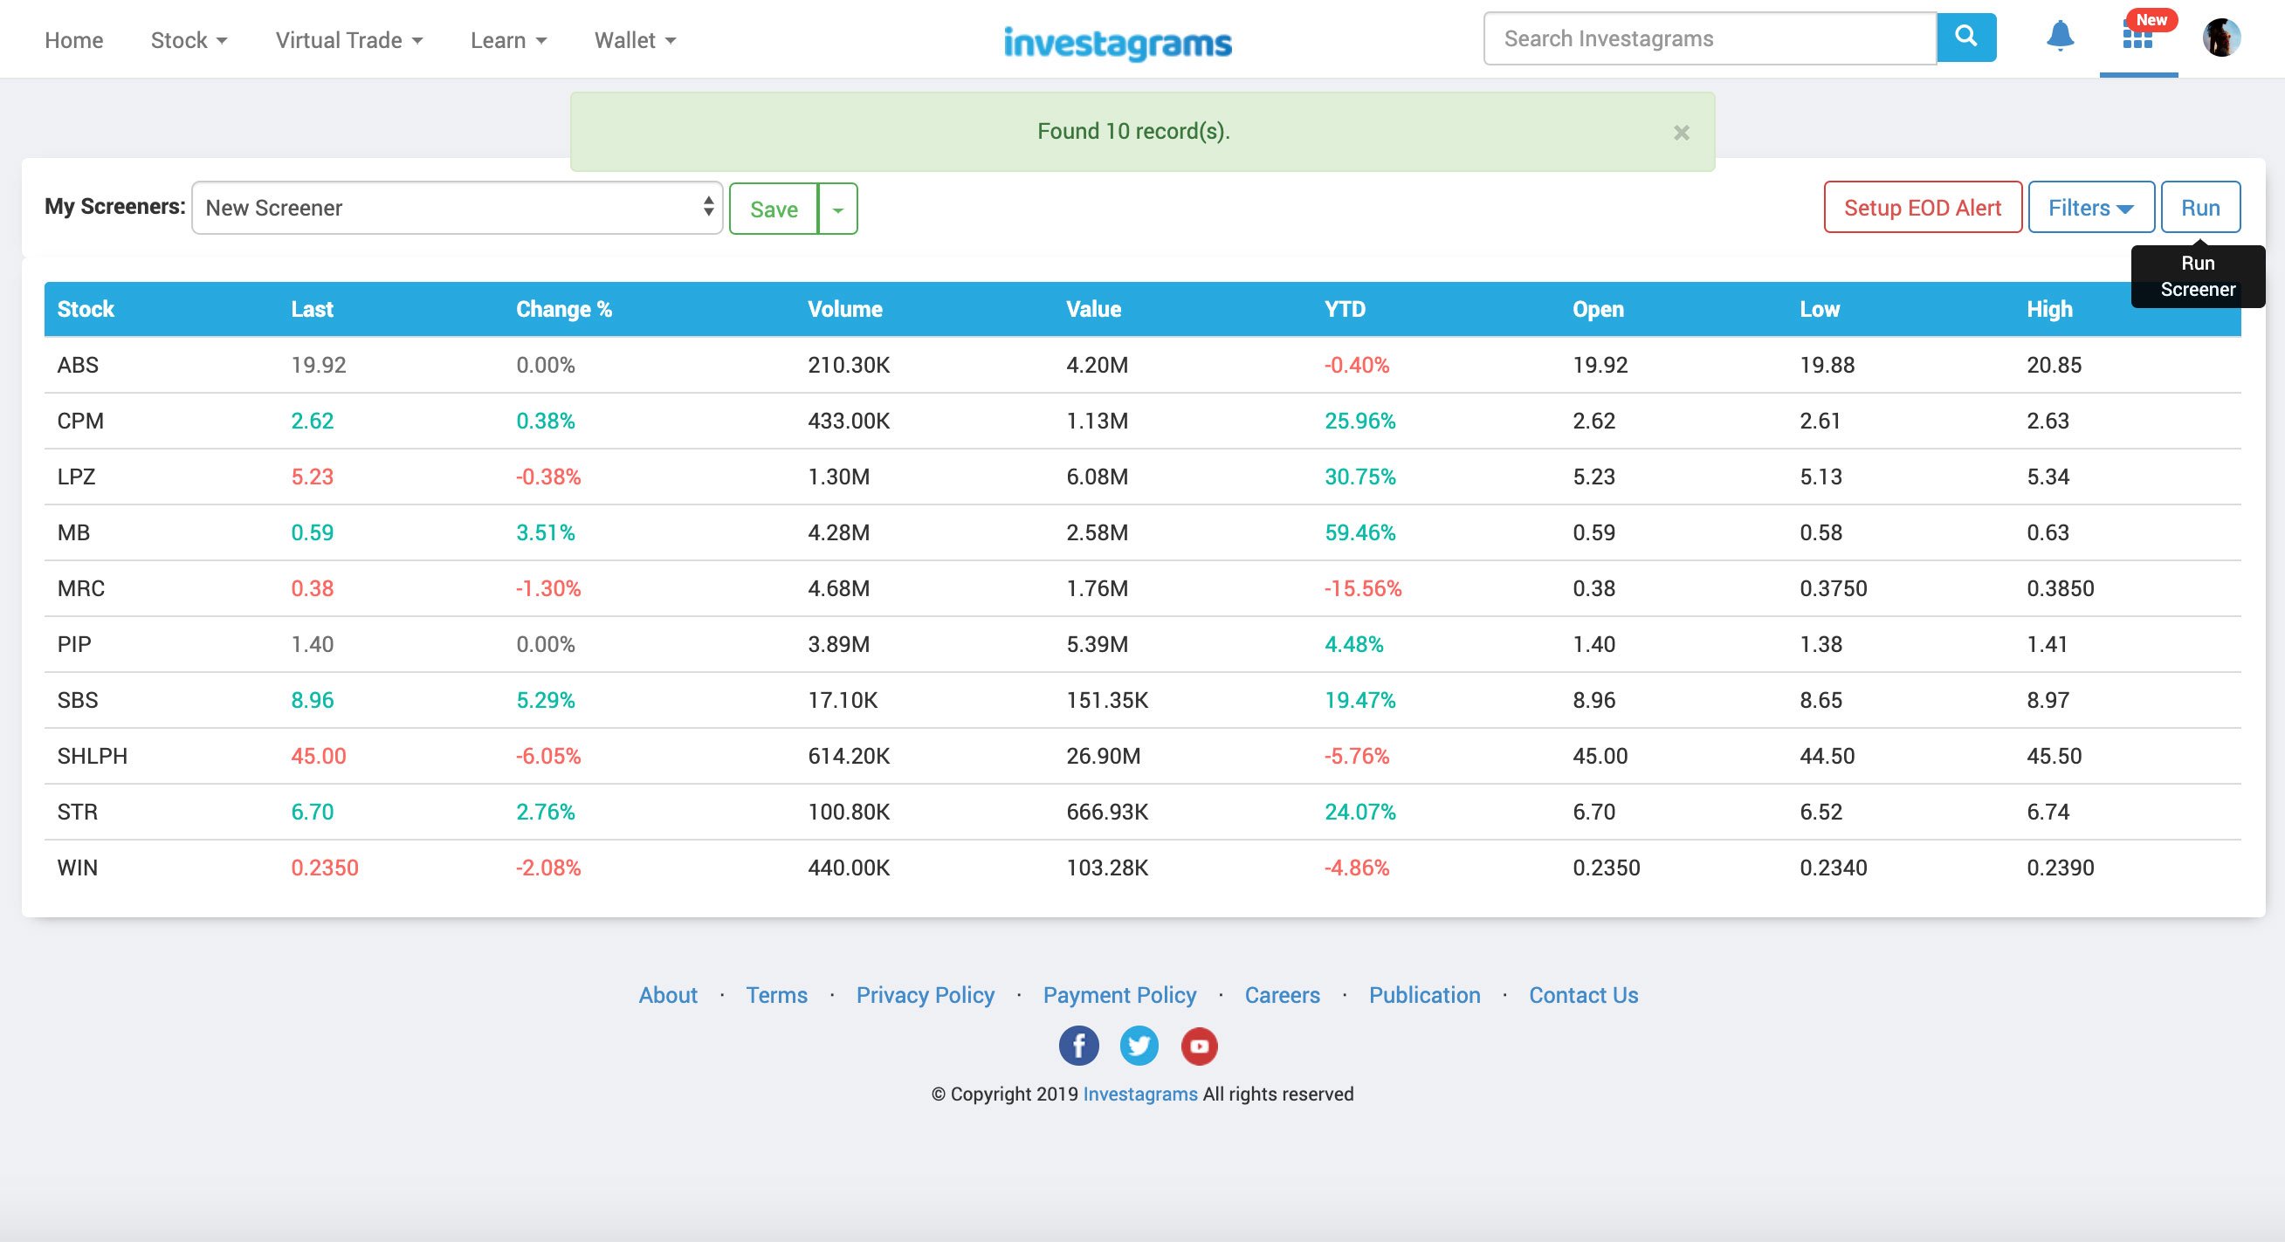
Task: Sort table by Last column header
Action: [313, 309]
